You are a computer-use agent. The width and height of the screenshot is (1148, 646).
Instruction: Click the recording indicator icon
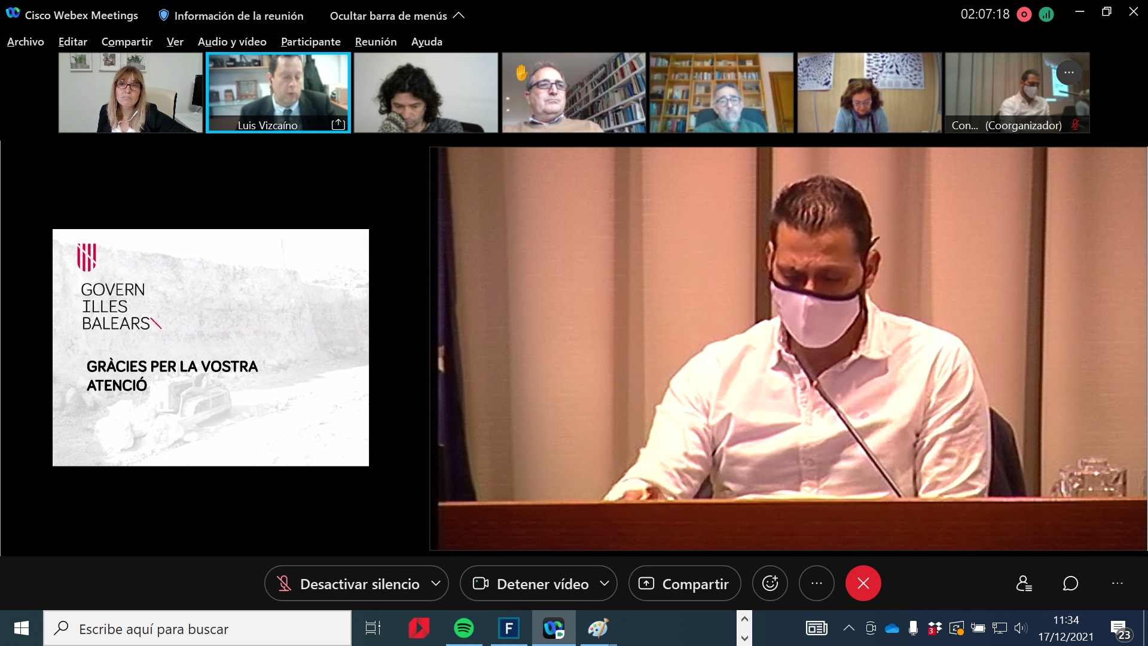pos(1024,15)
